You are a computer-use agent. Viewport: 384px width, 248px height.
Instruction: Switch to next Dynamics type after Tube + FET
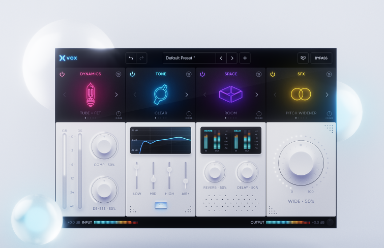116,95
